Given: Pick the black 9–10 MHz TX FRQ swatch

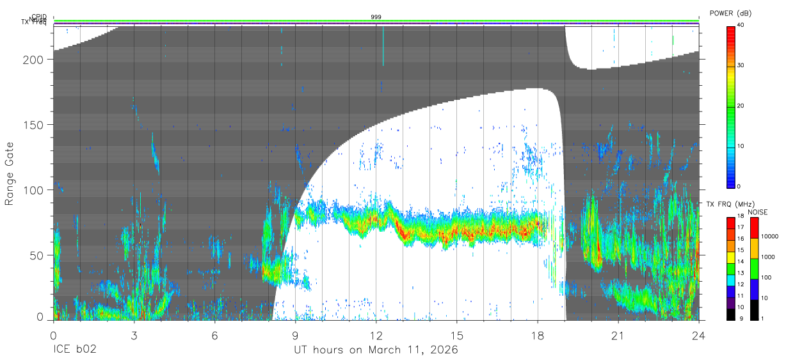Looking at the screenshot, I should click(731, 314).
